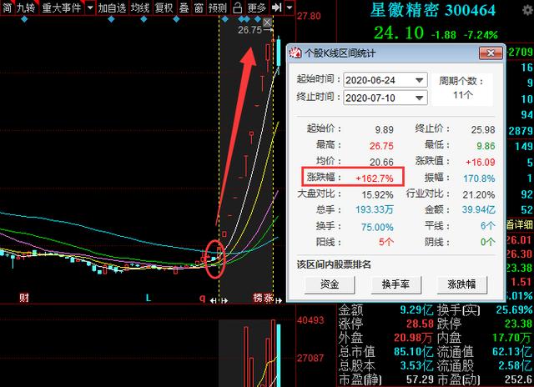Click the blue diamond marker under 均线
This screenshot has width=534, height=387.
(144, 19)
